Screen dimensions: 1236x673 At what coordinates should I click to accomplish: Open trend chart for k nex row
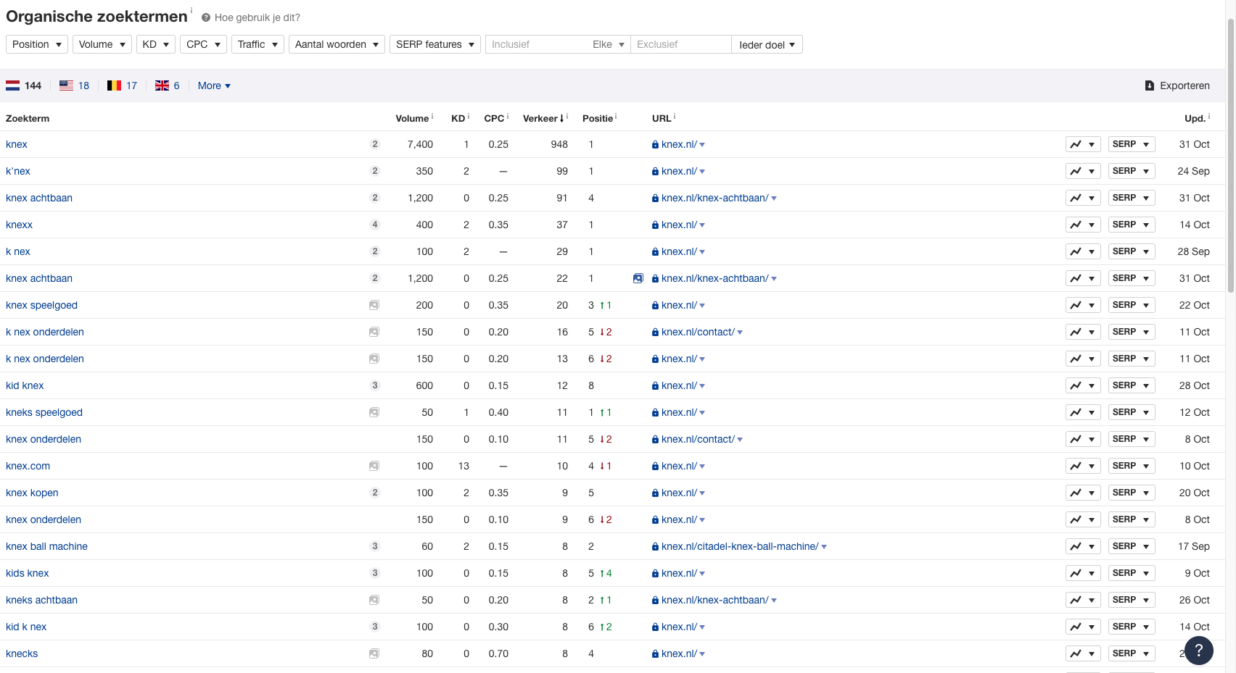[1083, 251]
